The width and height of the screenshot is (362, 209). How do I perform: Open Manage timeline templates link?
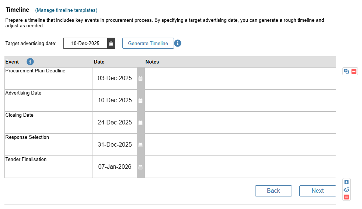(x=66, y=10)
